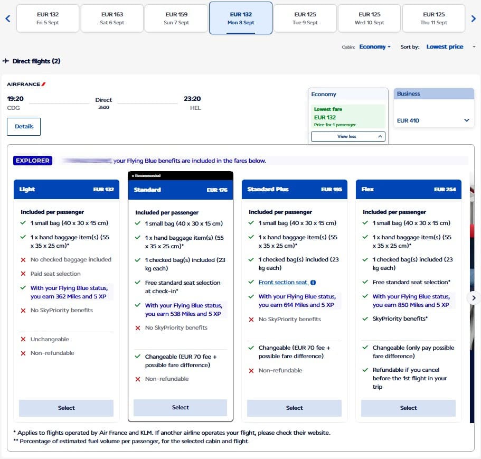This screenshot has height=459, width=481.
Task: Collapse fares with View less
Action: [x=348, y=136]
